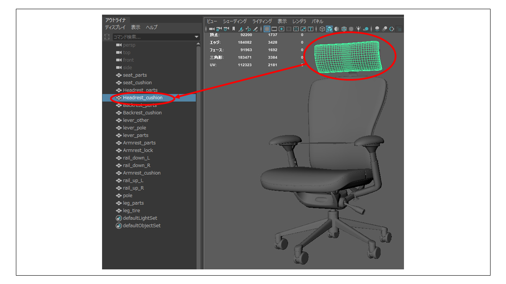Image resolution: width=506 pixels, height=284 pixels.
Task: Click the Select Camera icon in panel toolbar
Action: coord(211,29)
